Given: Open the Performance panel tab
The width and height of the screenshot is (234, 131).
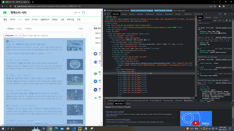Looking at the screenshot, I should coord(150,14).
